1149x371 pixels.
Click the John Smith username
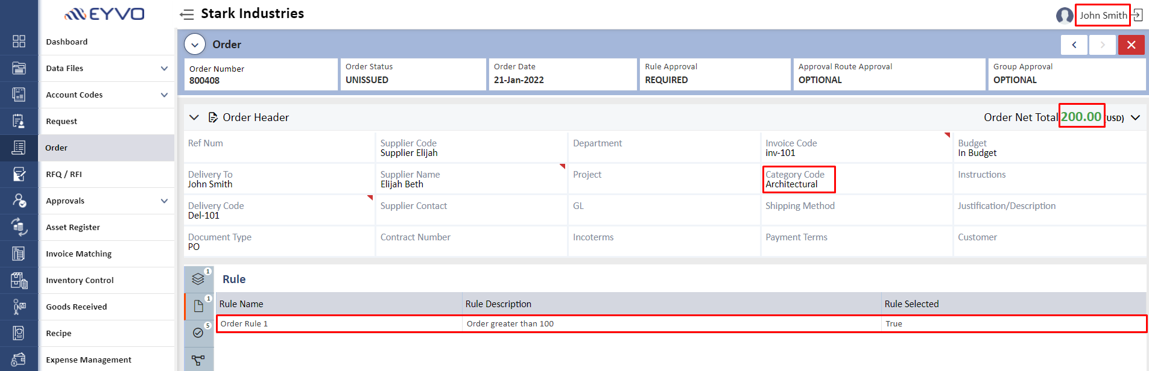(1103, 15)
